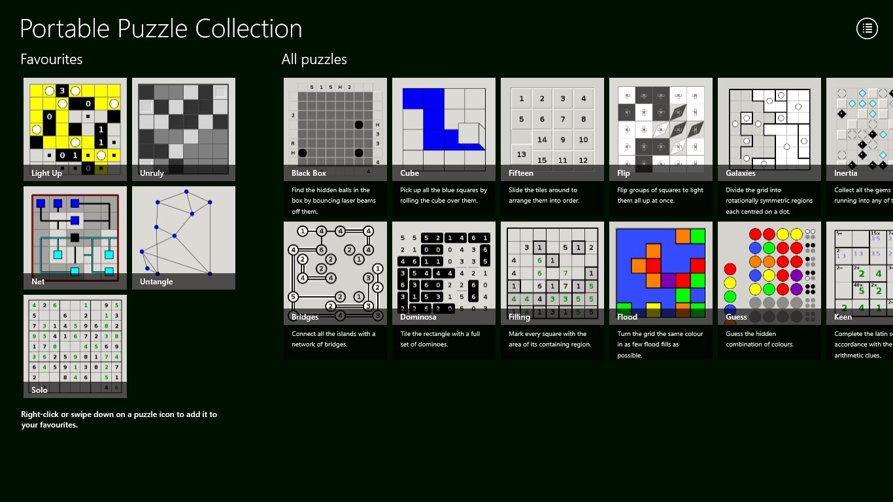893x502 pixels.
Task: Open the Cube puzzle tile
Action: (444, 147)
